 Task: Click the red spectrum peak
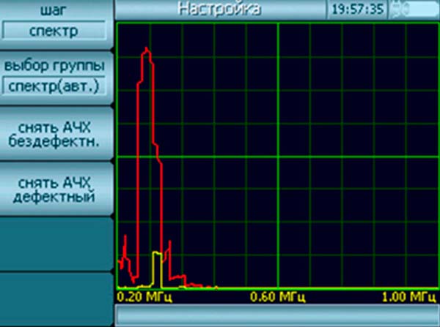[147, 51]
